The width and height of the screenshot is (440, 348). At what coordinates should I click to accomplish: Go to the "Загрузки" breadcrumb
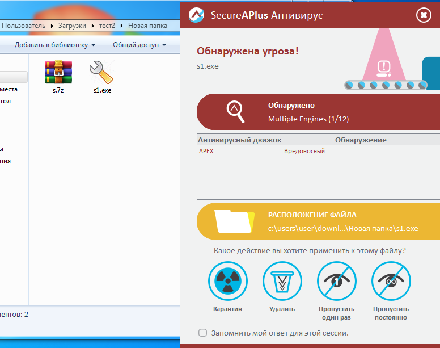72,26
